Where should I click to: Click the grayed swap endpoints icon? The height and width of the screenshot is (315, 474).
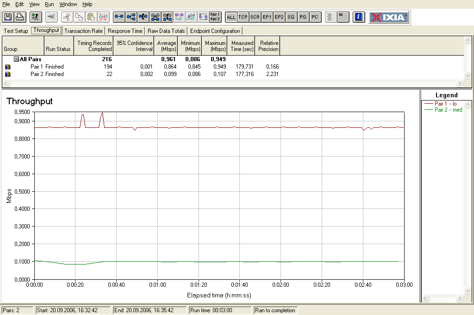click(x=204, y=17)
